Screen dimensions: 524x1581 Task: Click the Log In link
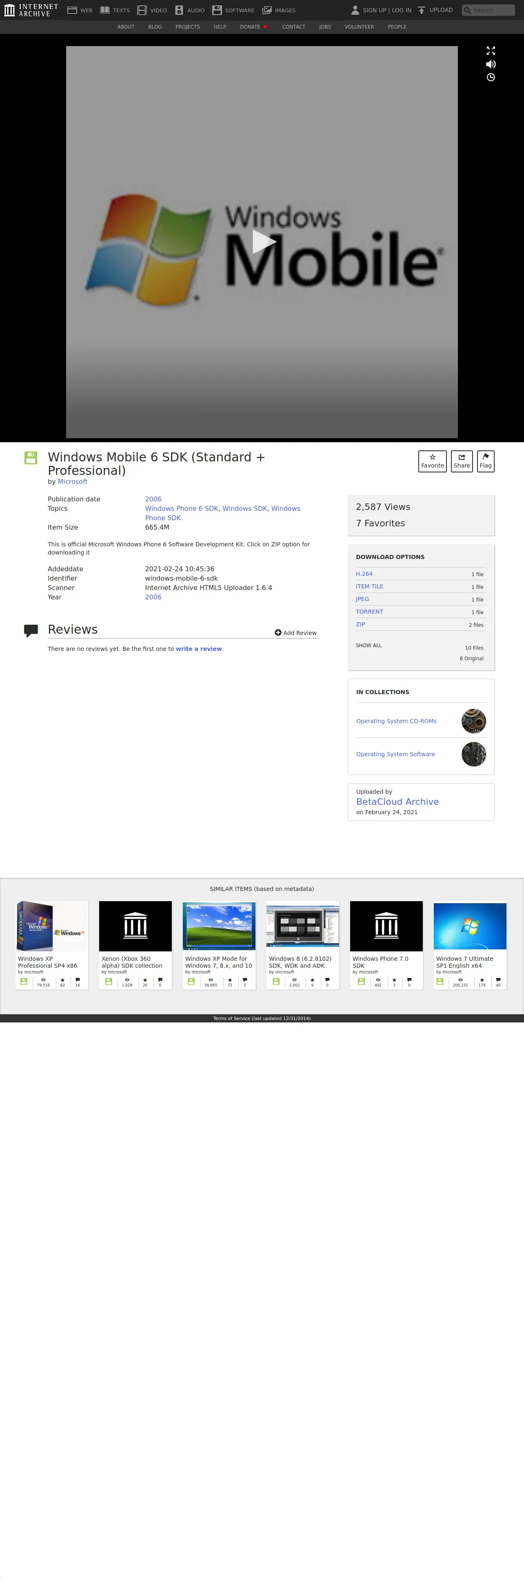[x=401, y=11]
